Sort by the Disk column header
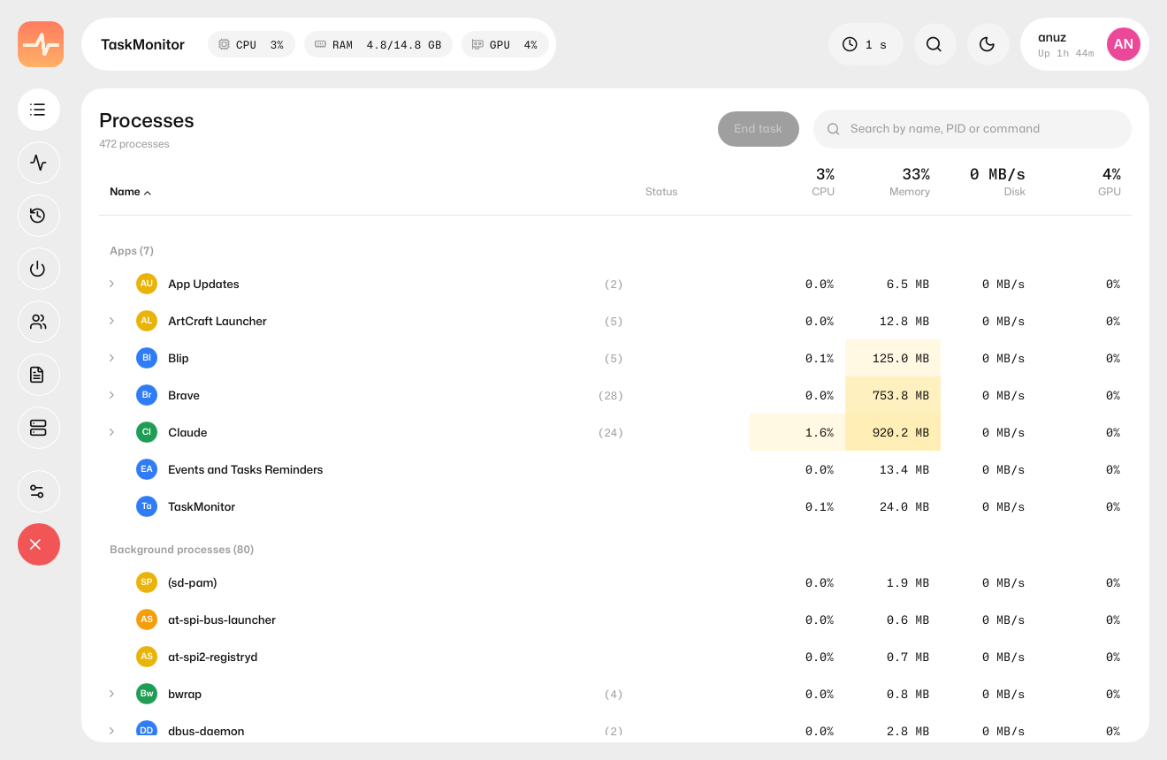Image resolution: width=1167 pixels, height=760 pixels. pyautogui.click(x=997, y=182)
